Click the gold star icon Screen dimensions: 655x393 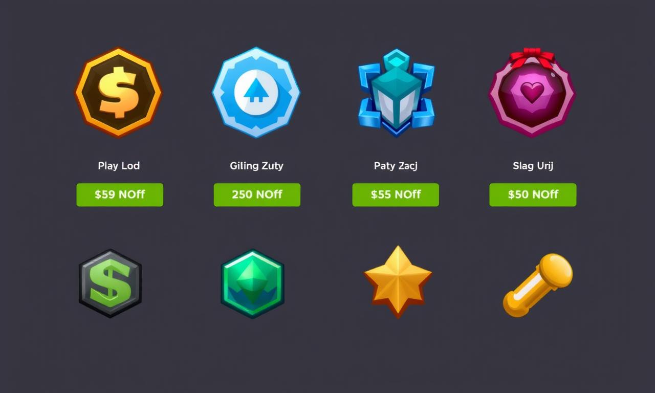(x=398, y=281)
